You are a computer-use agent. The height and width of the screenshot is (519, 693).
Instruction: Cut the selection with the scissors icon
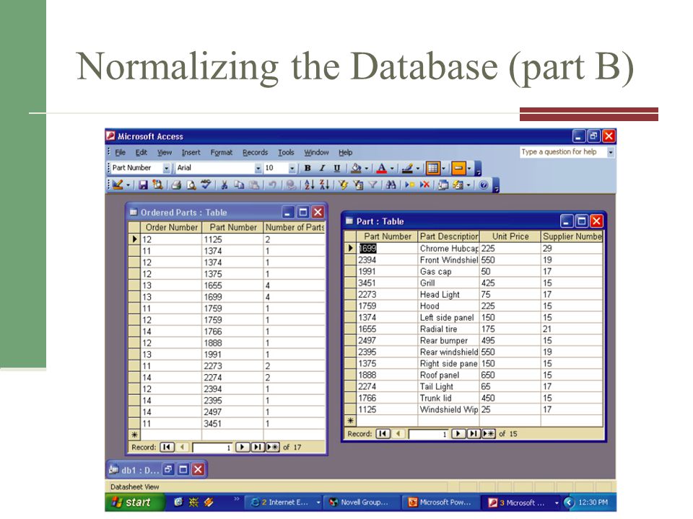(x=224, y=185)
